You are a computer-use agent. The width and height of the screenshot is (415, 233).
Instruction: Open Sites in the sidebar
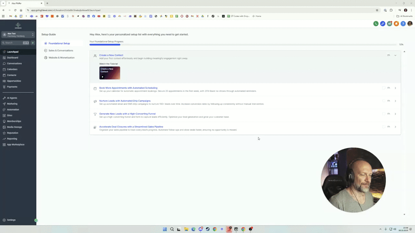pos(10,115)
